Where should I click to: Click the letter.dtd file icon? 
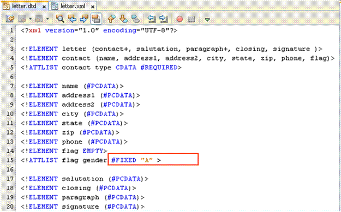(x=7, y=6)
